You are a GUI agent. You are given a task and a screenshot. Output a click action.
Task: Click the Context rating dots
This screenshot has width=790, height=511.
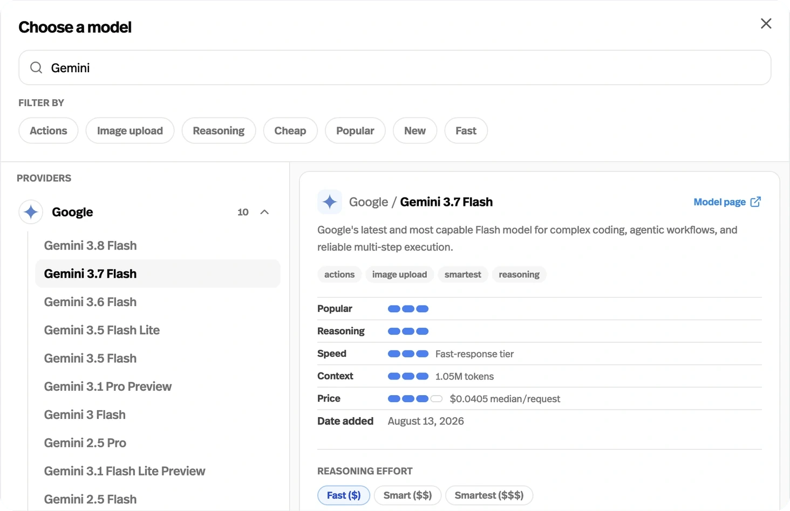coord(408,376)
